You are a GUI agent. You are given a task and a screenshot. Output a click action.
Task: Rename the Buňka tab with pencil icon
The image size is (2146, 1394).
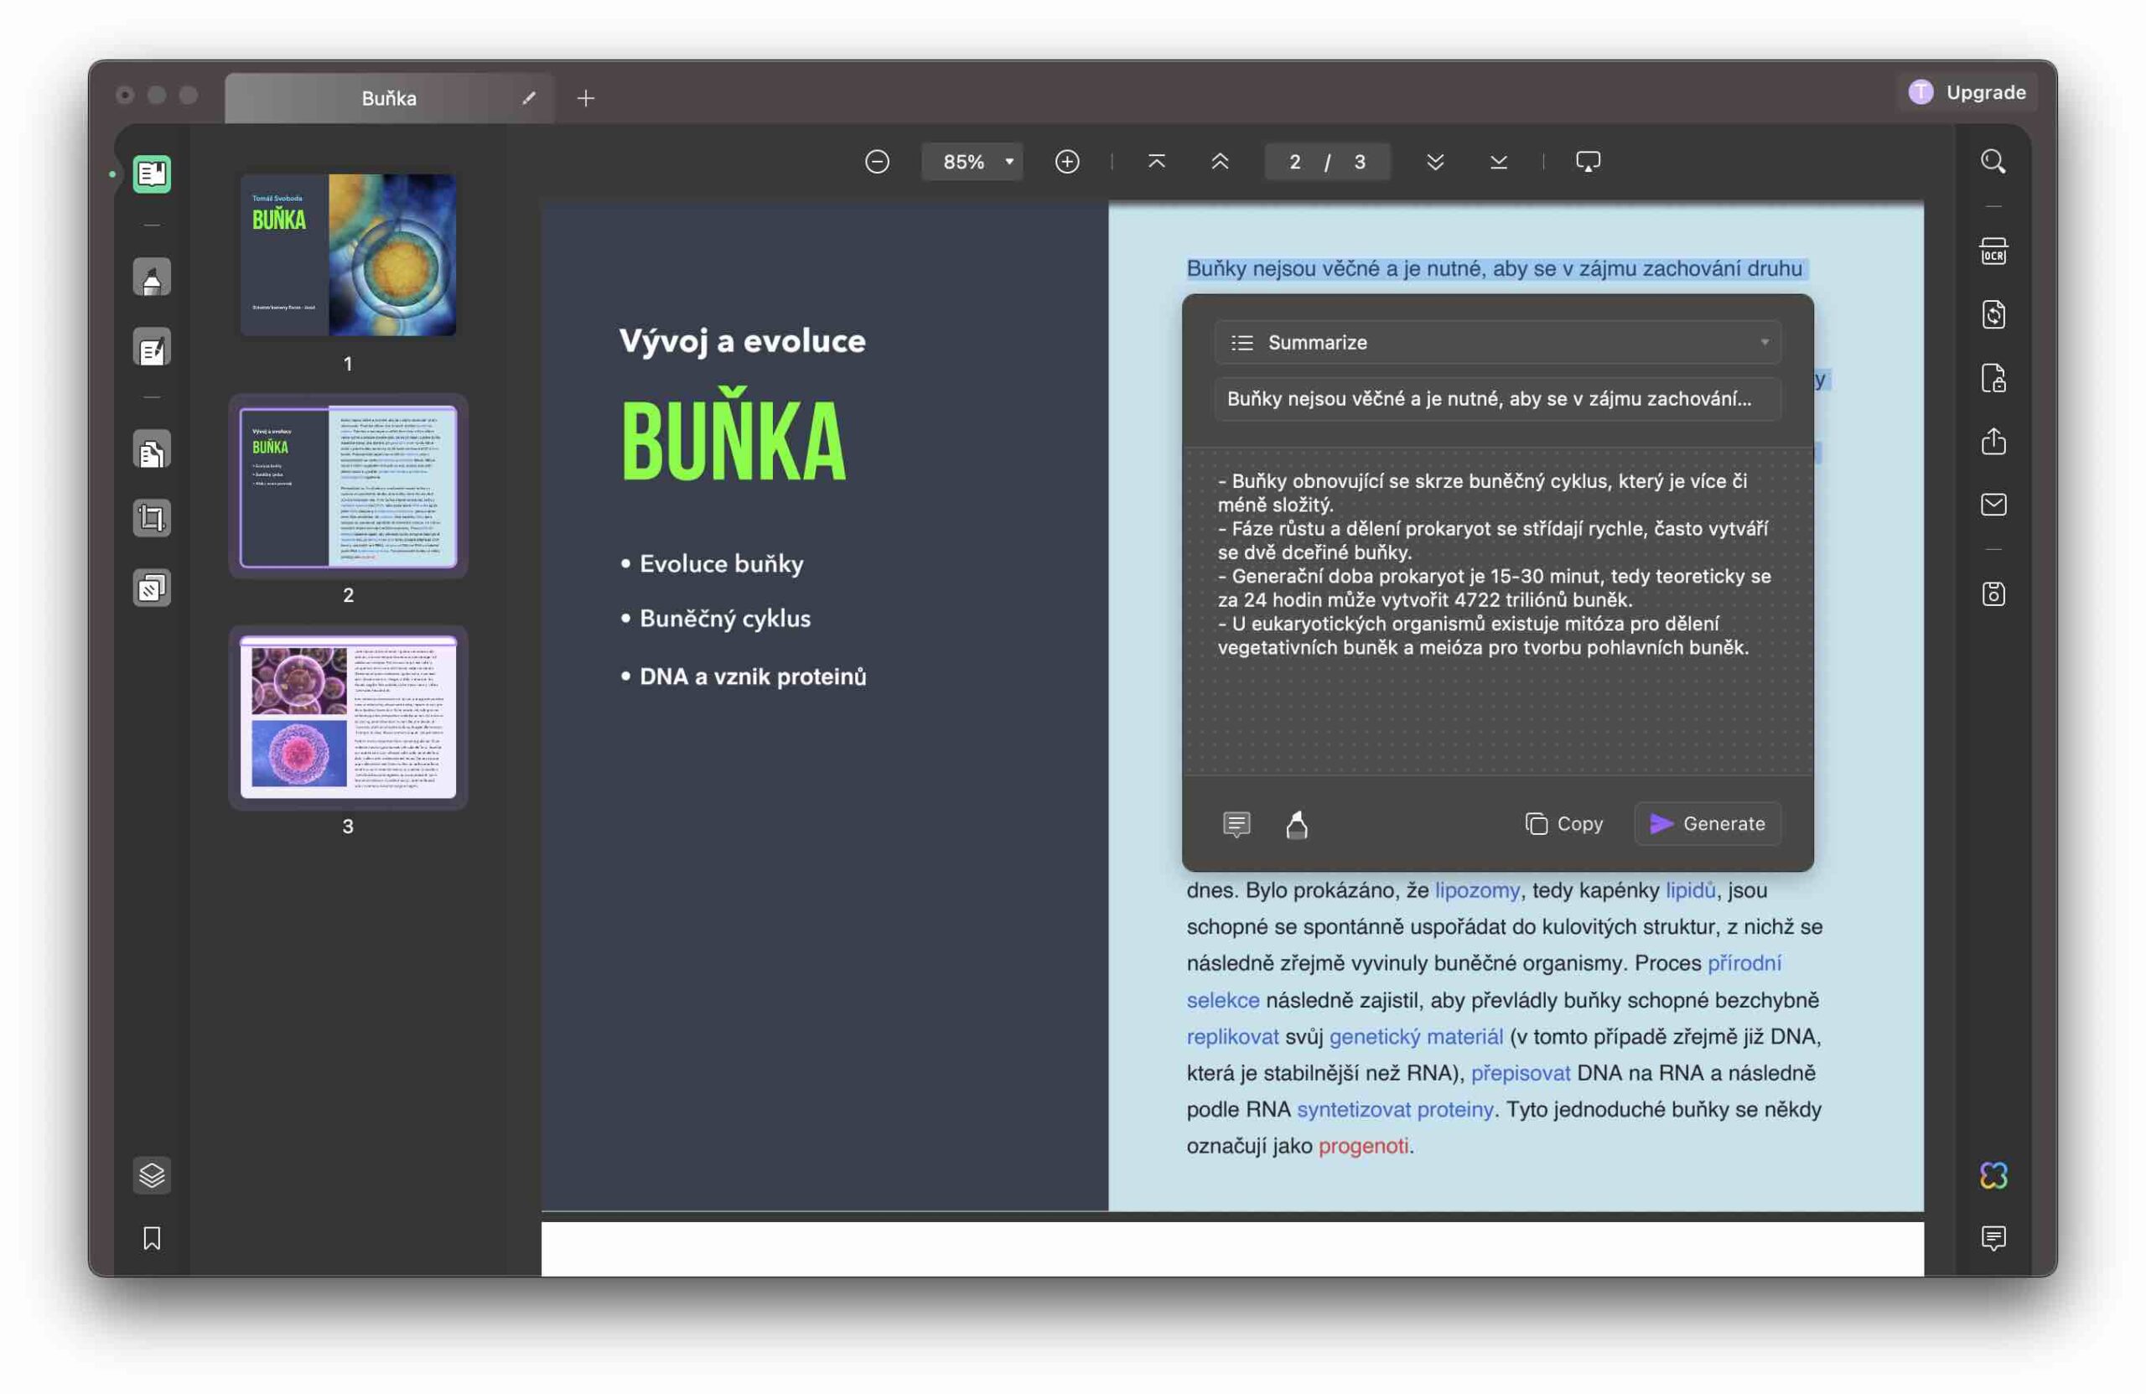click(x=528, y=97)
